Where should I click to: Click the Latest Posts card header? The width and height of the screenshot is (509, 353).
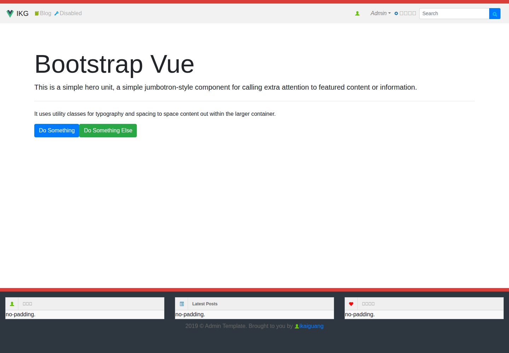click(255, 304)
